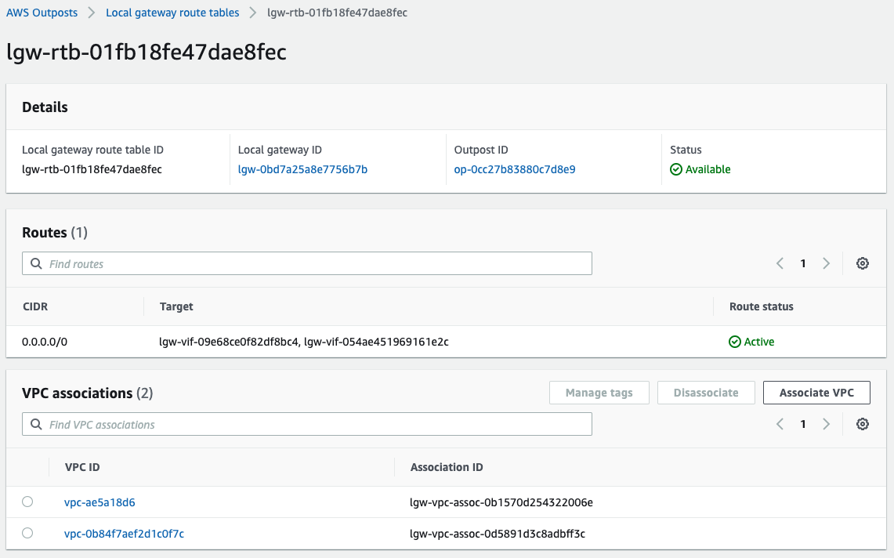Navigate to AWS Outposts breadcrumb

tap(42, 13)
